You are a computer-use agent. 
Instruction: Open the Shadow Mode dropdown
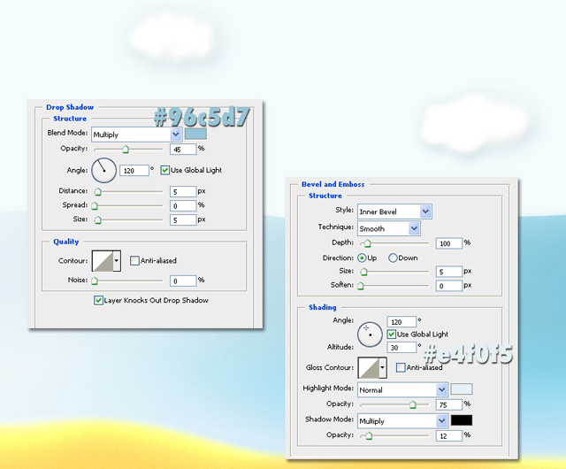pos(402,421)
